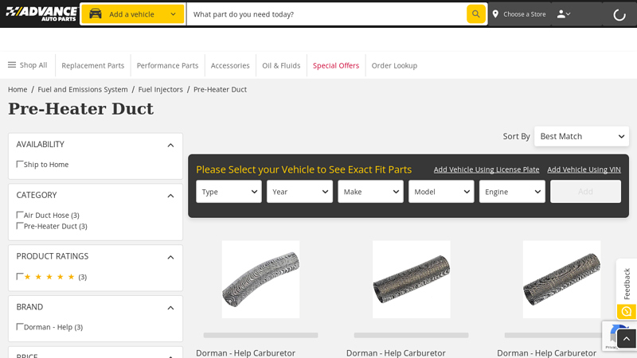This screenshot has width=637, height=358.
Task: Click the car icon in Add a vehicle
Action: coord(96,14)
